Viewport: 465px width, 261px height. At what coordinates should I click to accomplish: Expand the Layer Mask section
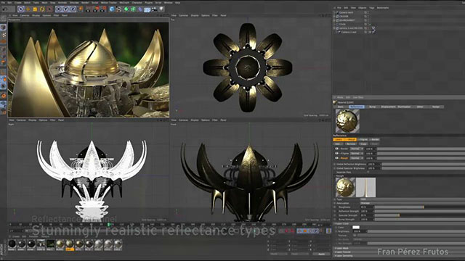click(341, 248)
